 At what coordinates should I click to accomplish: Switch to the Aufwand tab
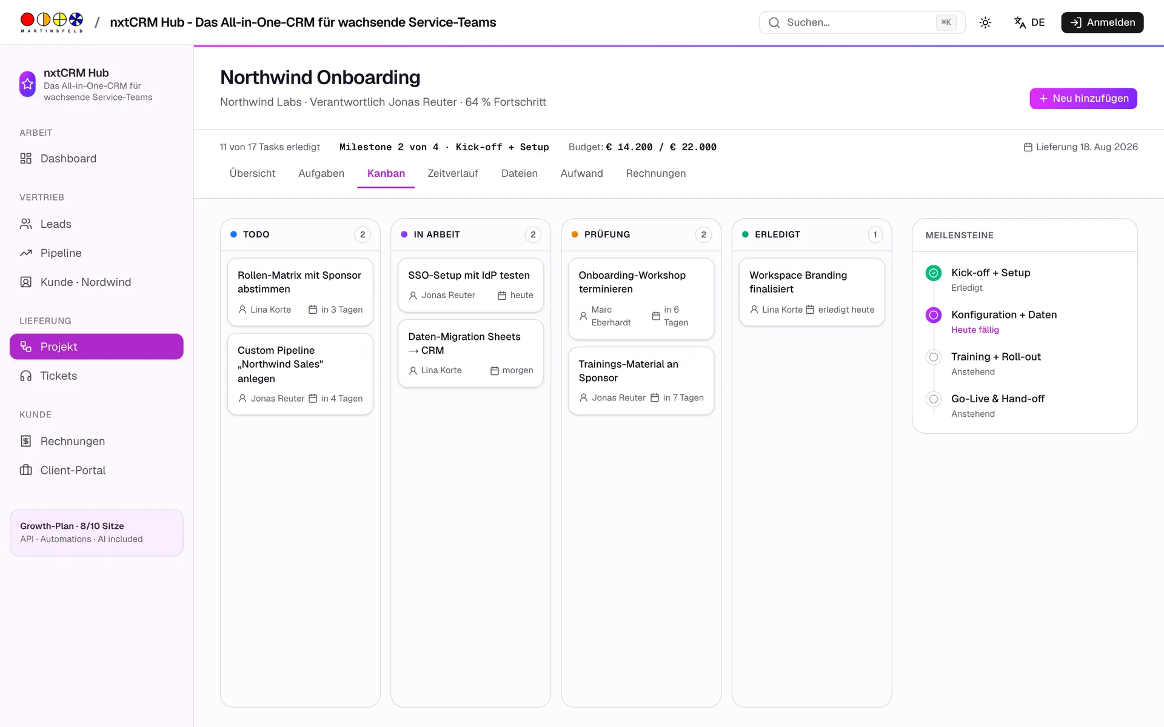(581, 173)
